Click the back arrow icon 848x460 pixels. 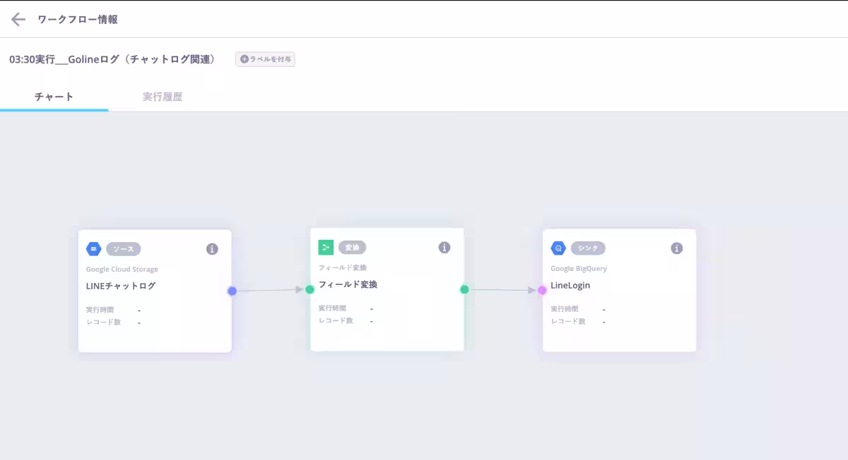click(18, 20)
